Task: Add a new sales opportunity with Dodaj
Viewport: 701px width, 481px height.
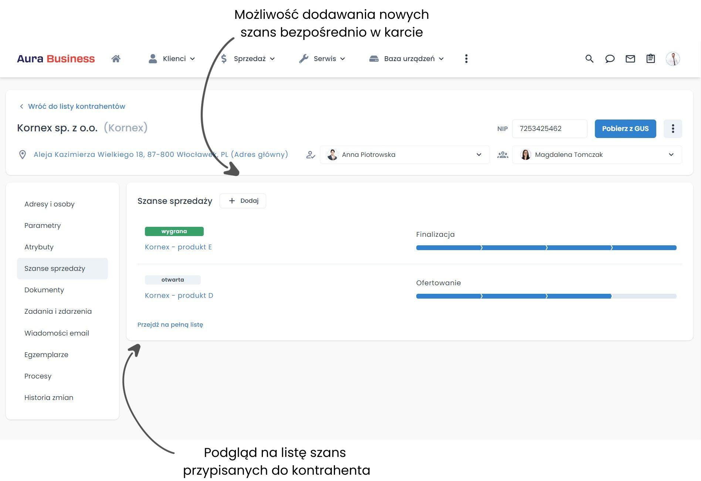Action: (x=243, y=201)
